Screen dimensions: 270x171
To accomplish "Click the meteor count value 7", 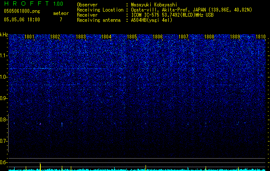I will [x=61, y=20].
